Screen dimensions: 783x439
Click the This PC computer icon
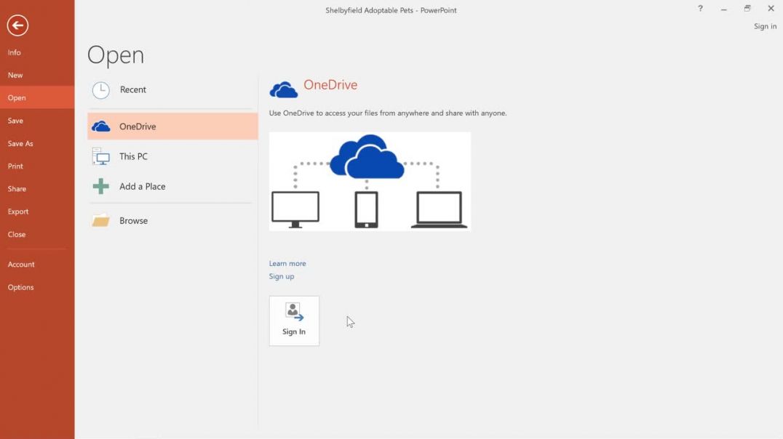point(101,156)
